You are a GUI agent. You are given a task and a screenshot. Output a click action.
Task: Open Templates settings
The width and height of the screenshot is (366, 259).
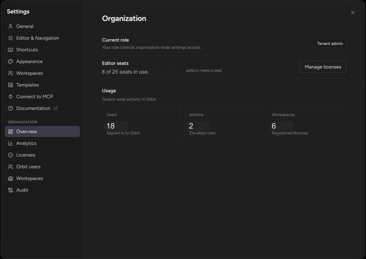(42, 85)
